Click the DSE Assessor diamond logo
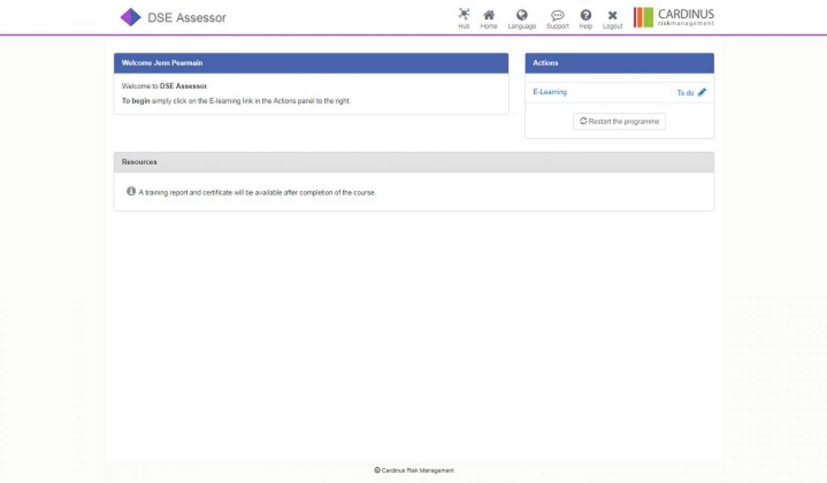This screenshot has width=827, height=483. (130, 17)
